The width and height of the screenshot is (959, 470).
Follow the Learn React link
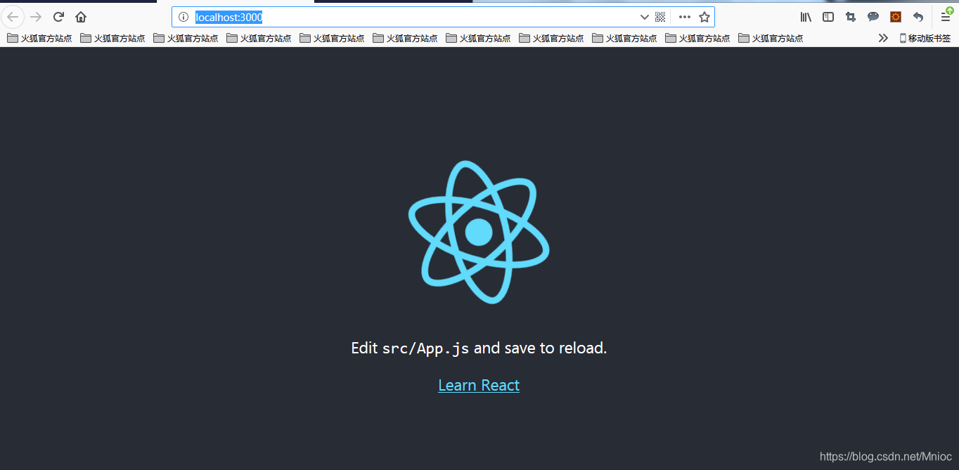(479, 385)
